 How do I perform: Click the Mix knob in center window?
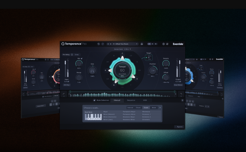pyautogui.click(x=79, y=64)
